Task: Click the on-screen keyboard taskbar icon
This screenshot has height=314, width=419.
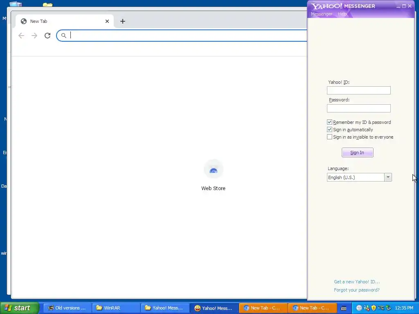Action: click(344, 308)
